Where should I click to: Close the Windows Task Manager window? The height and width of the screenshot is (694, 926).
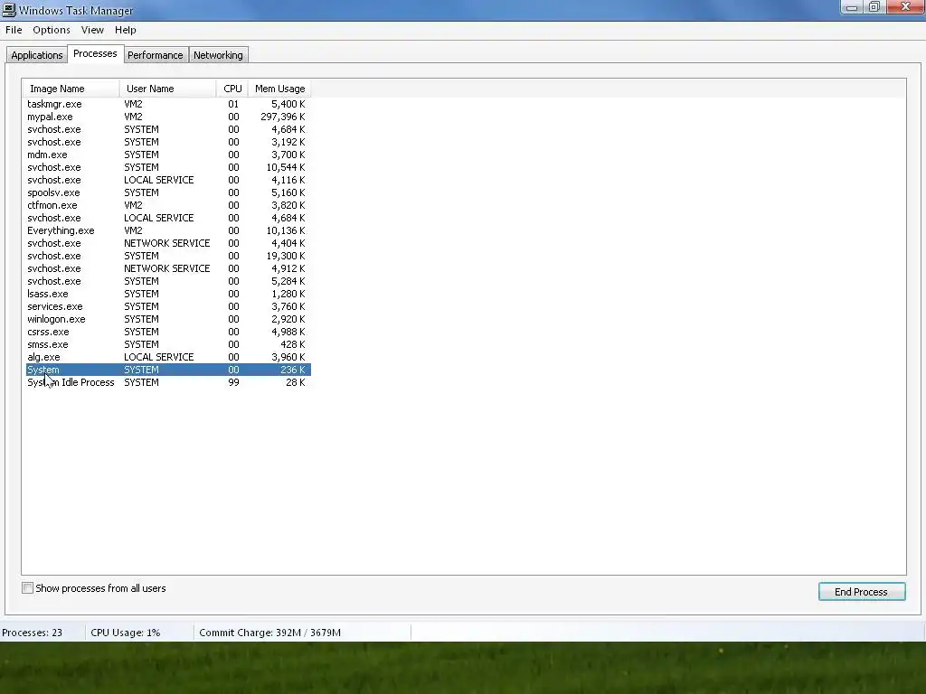pos(905,7)
